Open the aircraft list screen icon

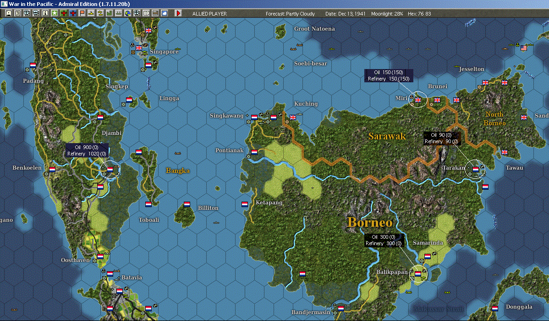point(27,13)
